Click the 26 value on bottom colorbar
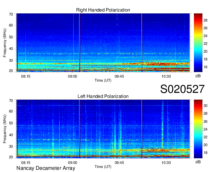 coord(205,122)
